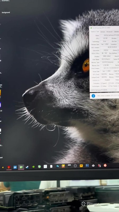Expand the GPU selection dropdown at window bottom
This screenshot has height=212, width=119.
tap(104, 90)
